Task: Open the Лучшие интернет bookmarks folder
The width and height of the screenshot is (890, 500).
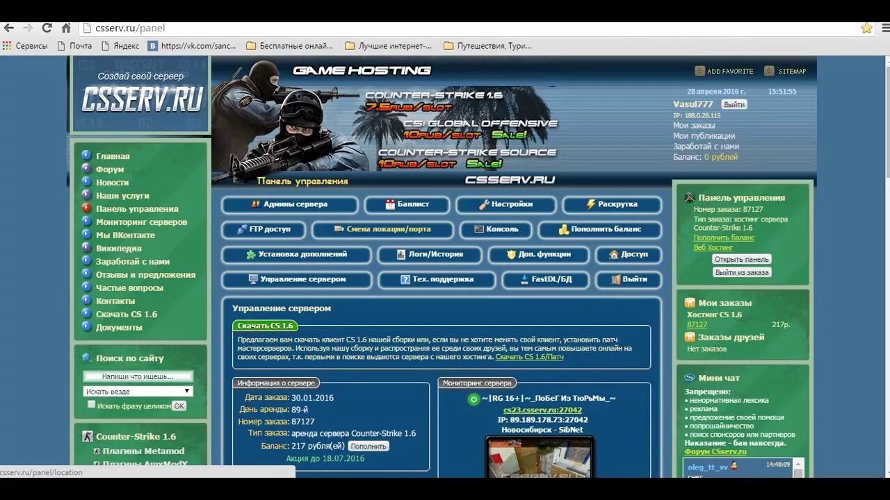Action: click(x=389, y=46)
